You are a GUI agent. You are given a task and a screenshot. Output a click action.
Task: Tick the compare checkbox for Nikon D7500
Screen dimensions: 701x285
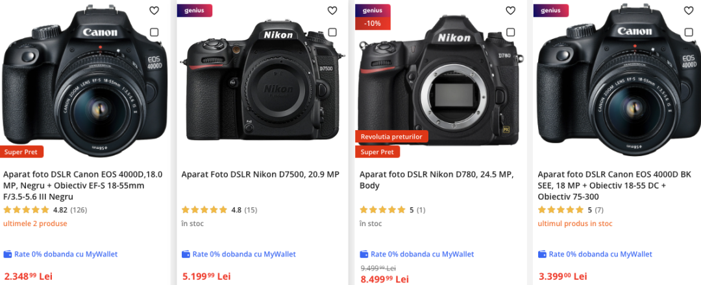(x=332, y=32)
